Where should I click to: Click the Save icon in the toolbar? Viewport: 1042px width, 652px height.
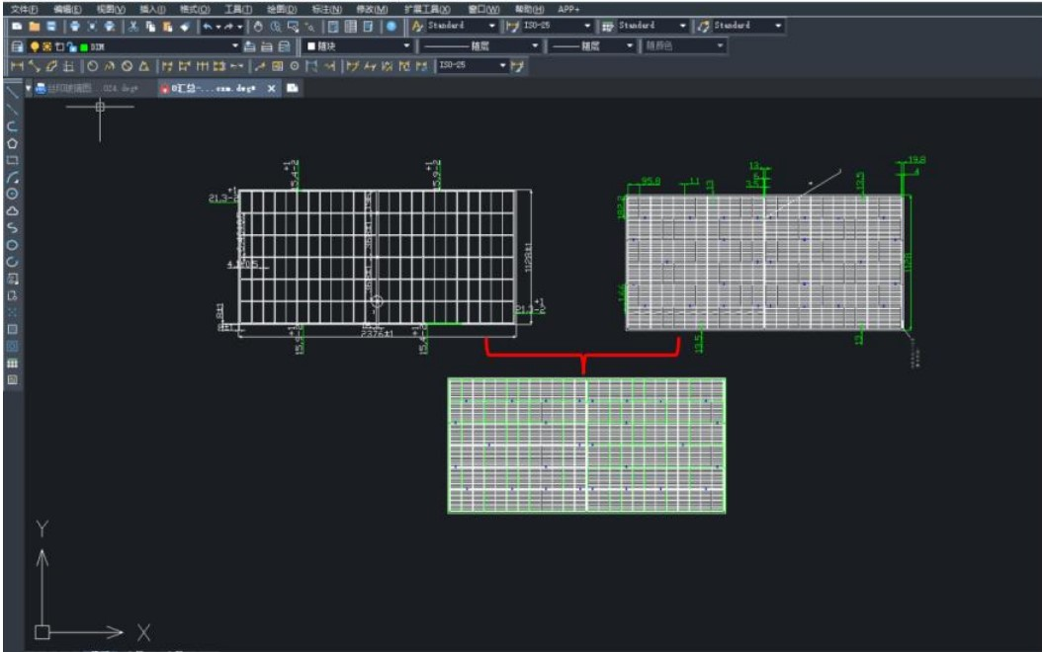click(48, 26)
